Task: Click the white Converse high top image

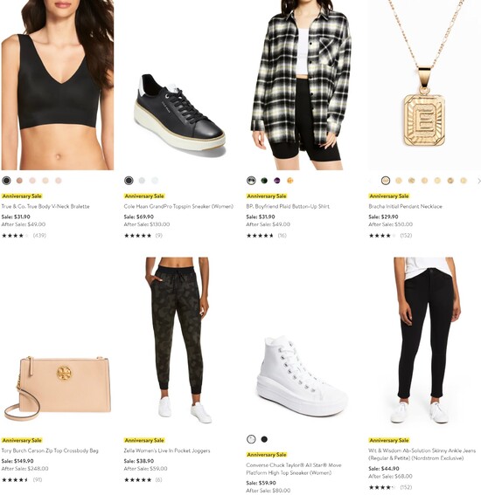Action: click(302, 375)
